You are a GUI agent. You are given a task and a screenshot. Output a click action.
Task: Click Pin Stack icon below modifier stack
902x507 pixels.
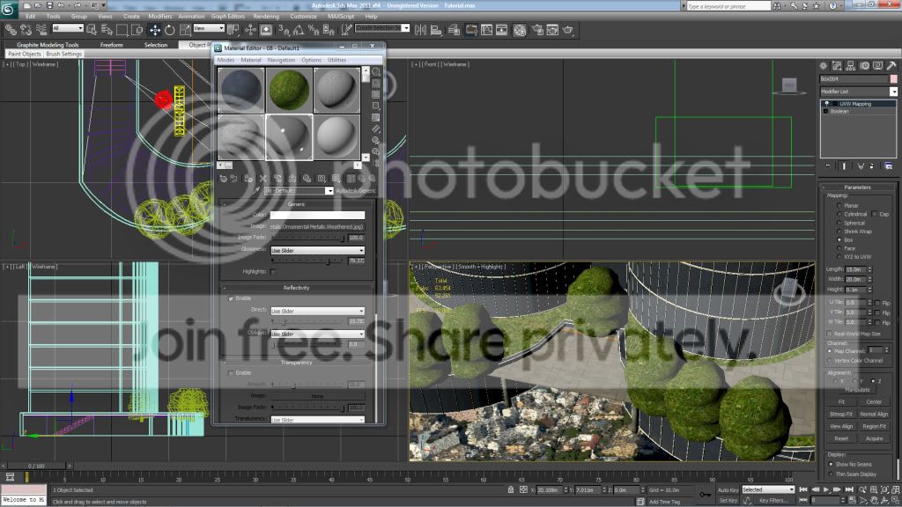pyautogui.click(x=828, y=165)
